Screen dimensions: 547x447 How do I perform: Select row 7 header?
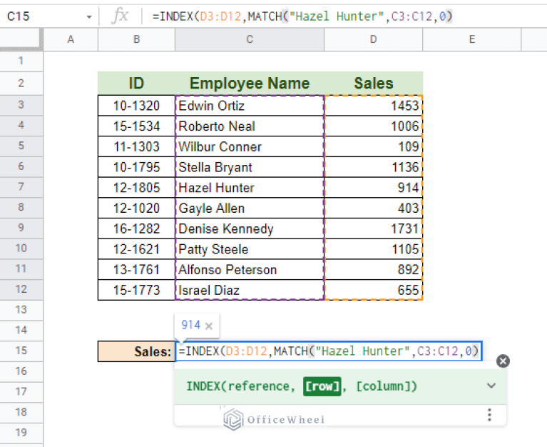click(21, 187)
